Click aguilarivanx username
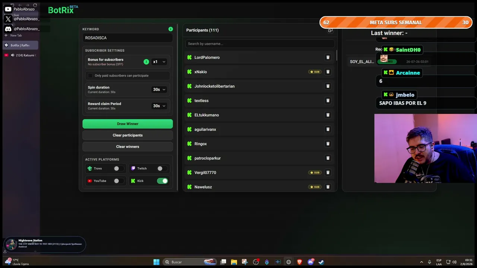This screenshot has height=268, width=477. click(x=205, y=130)
